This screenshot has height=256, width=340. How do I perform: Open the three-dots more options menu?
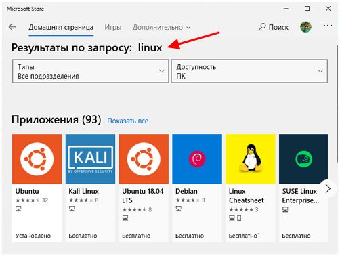click(328, 26)
